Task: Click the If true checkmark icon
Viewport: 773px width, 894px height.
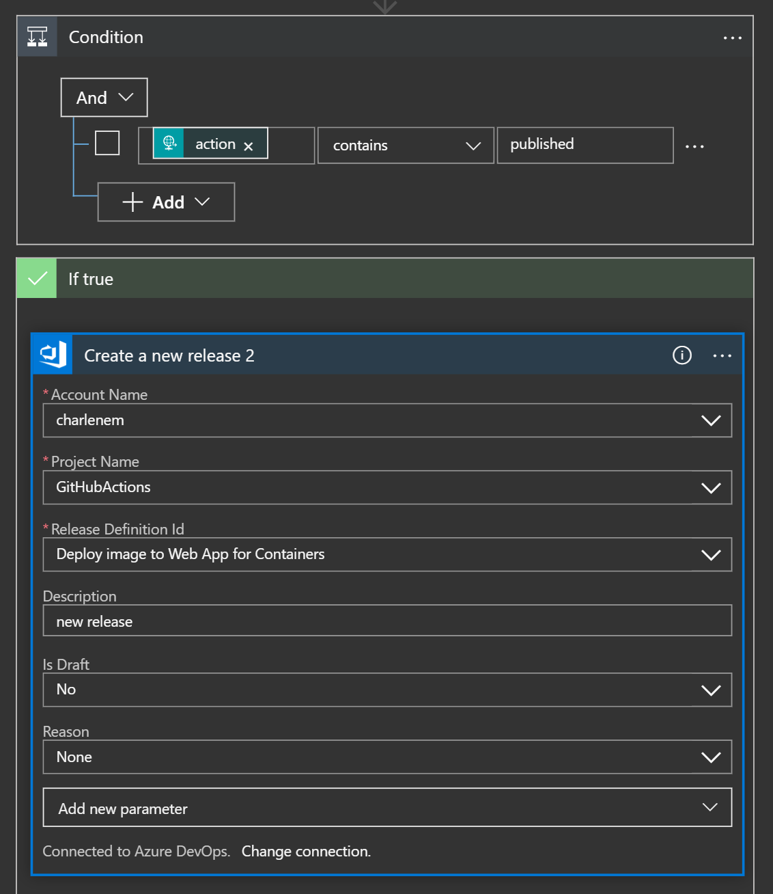Action: click(37, 278)
